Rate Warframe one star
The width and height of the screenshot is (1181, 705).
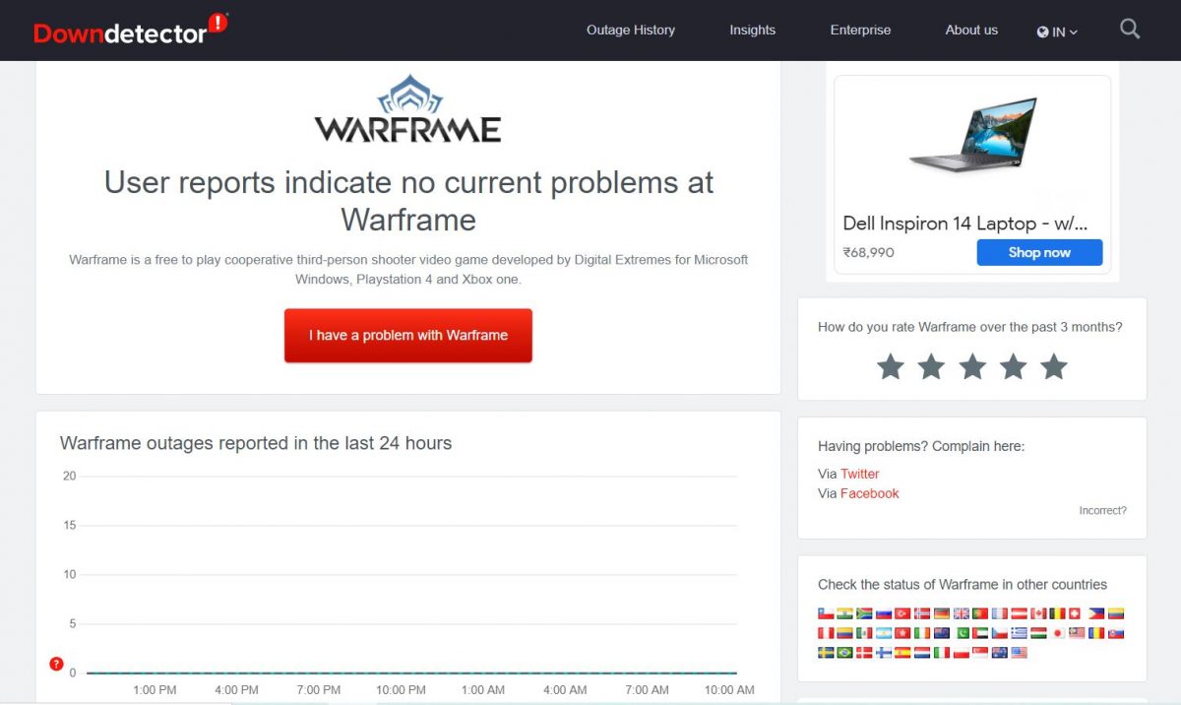click(x=891, y=367)
